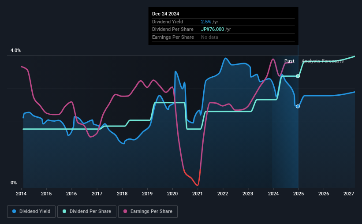Image resolution: width=362 pixels, height=224 pixels.
Task: Click the Analysts Forecasts label
Action: [322, 61]
